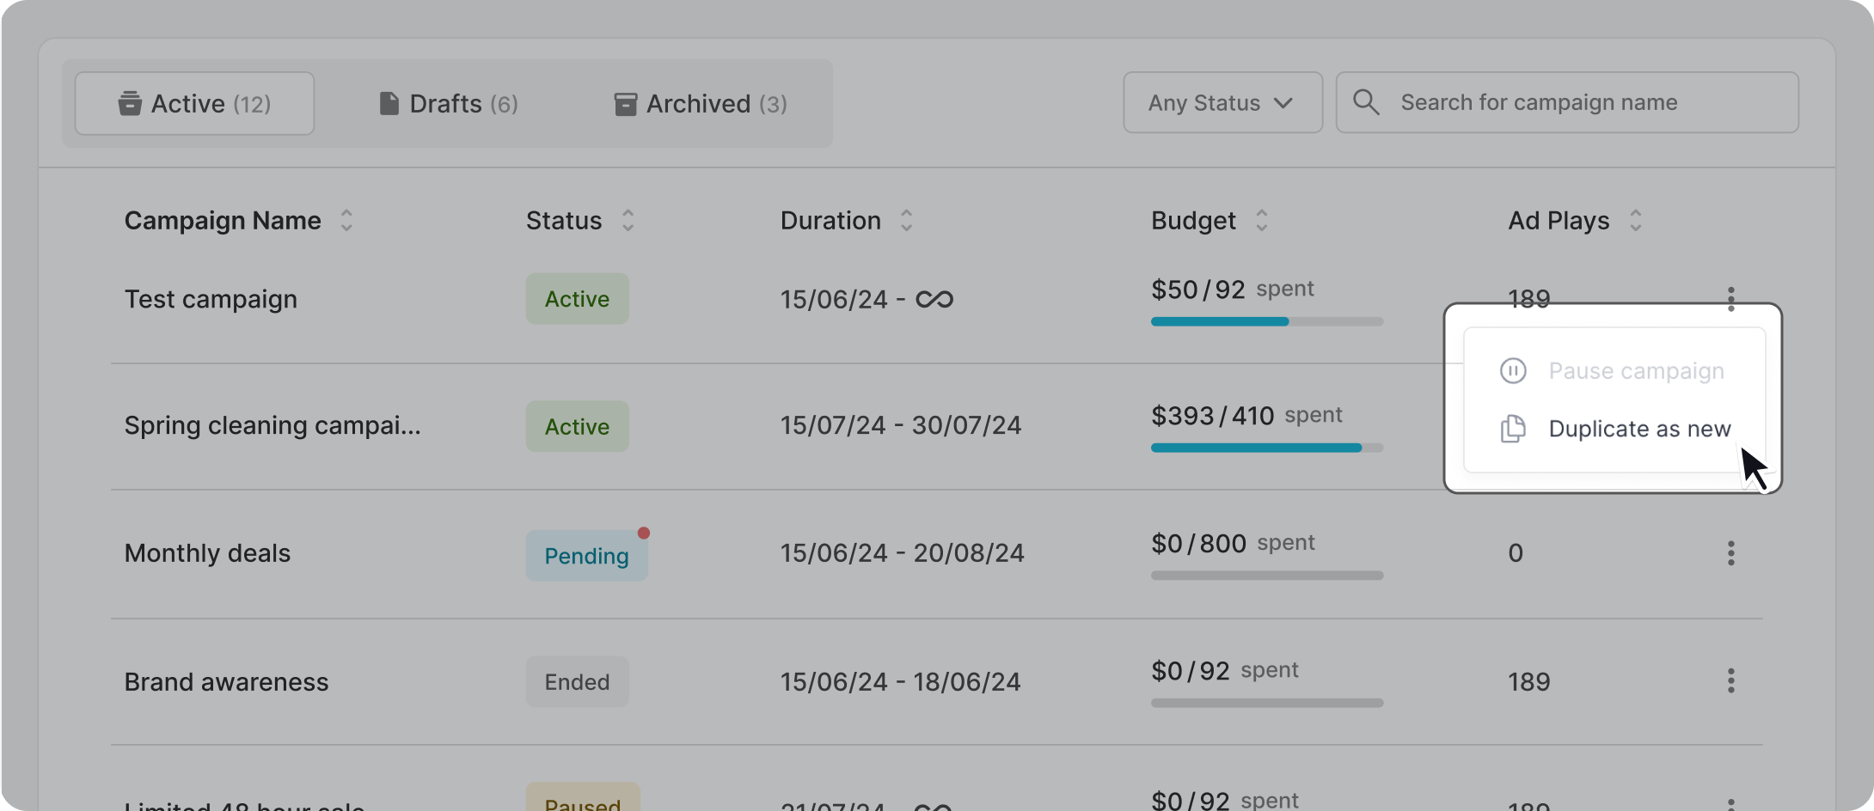Click the Pending status badge for Monthly deals

[586, 556]
